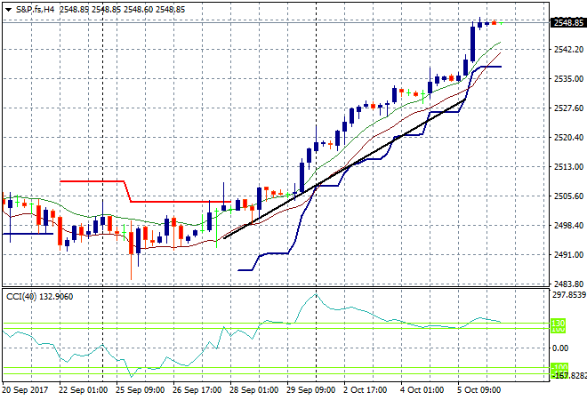Click the 2527.60 price scale value

point(568,108)
